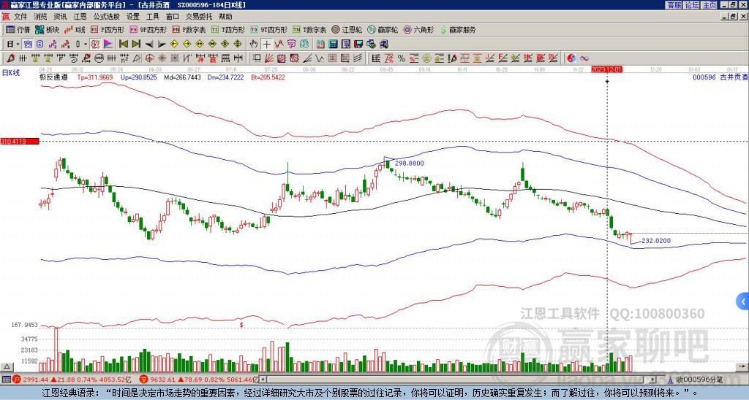The width and height of the screenshot is (749, 400).
Task: Open the P数字表 tool
Action: pos(189,29)
